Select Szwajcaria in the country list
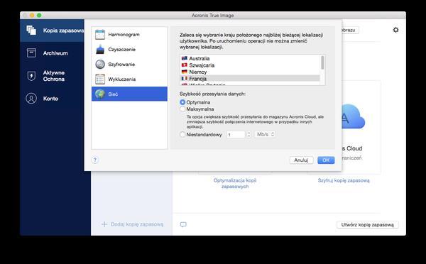The width and height of the screenshot is (426, 264). [250, 65]
